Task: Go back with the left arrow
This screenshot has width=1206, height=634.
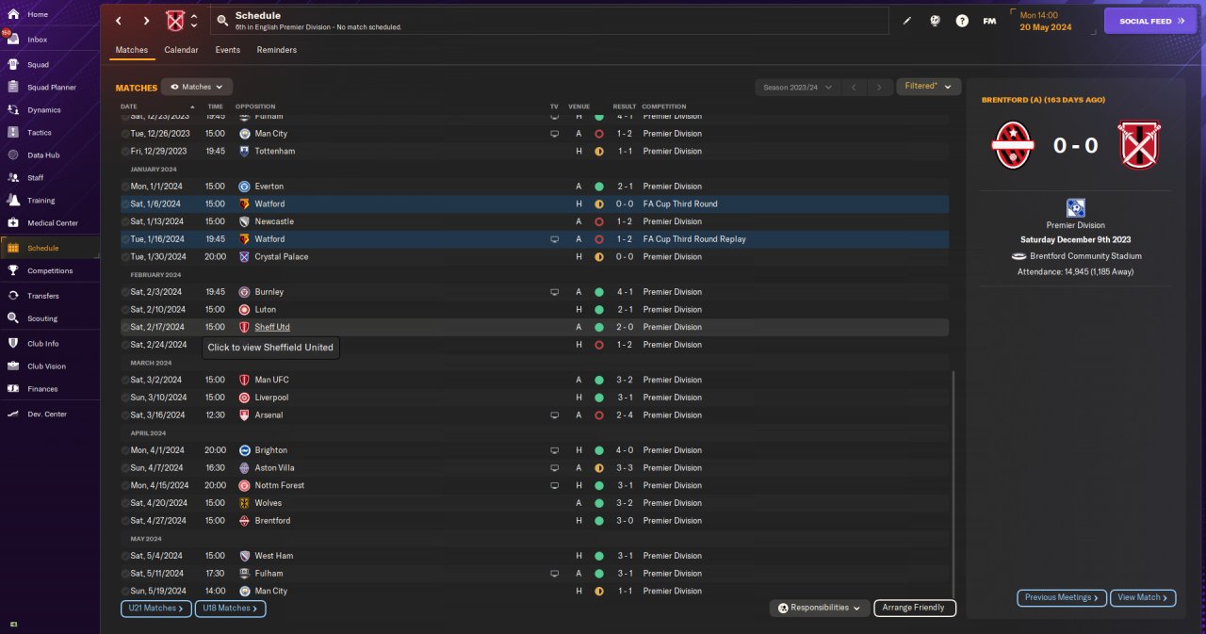Action: [x=119, y=21]
